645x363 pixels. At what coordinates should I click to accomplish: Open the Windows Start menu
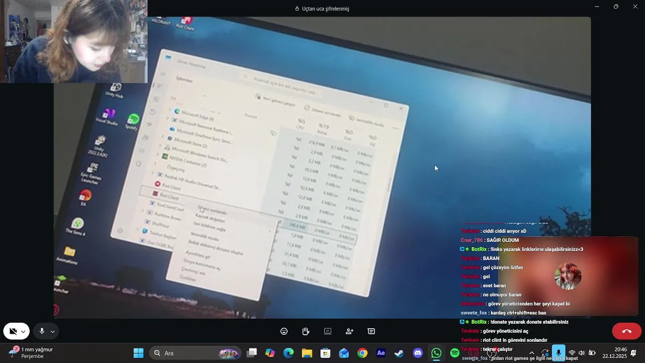click(x=138, y=353)
